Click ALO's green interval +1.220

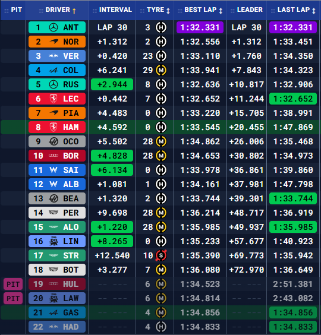112,227
